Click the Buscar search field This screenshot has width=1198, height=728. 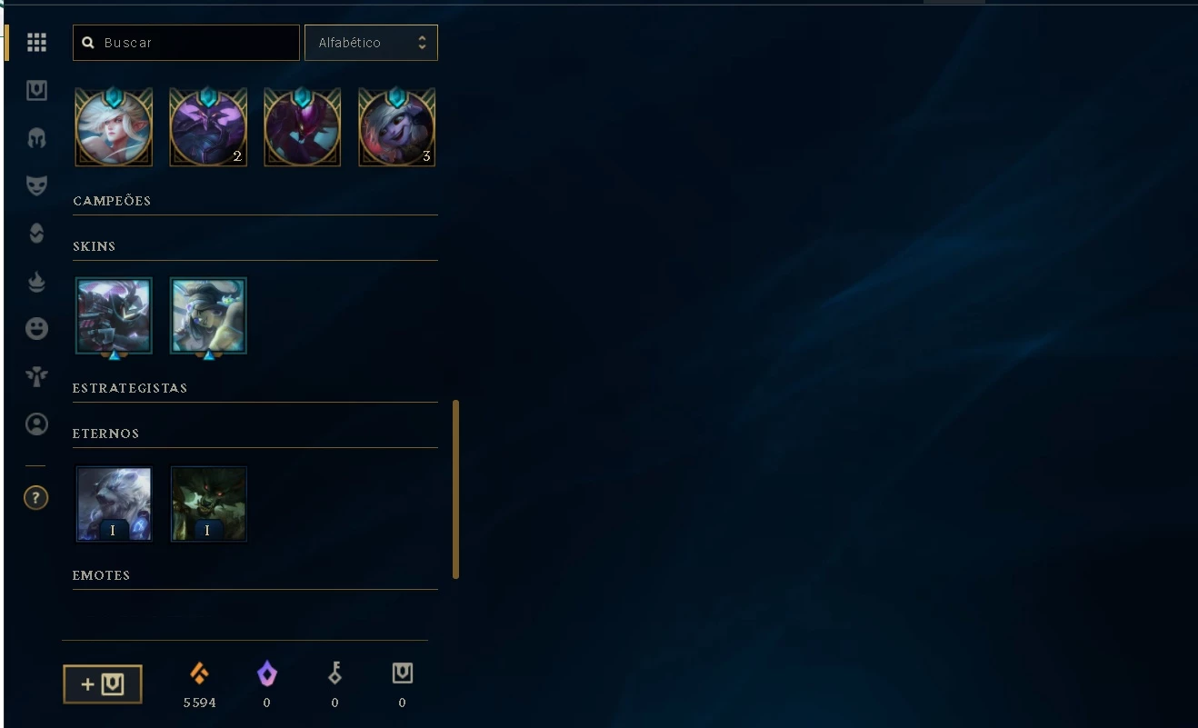[x=186, y=43]
